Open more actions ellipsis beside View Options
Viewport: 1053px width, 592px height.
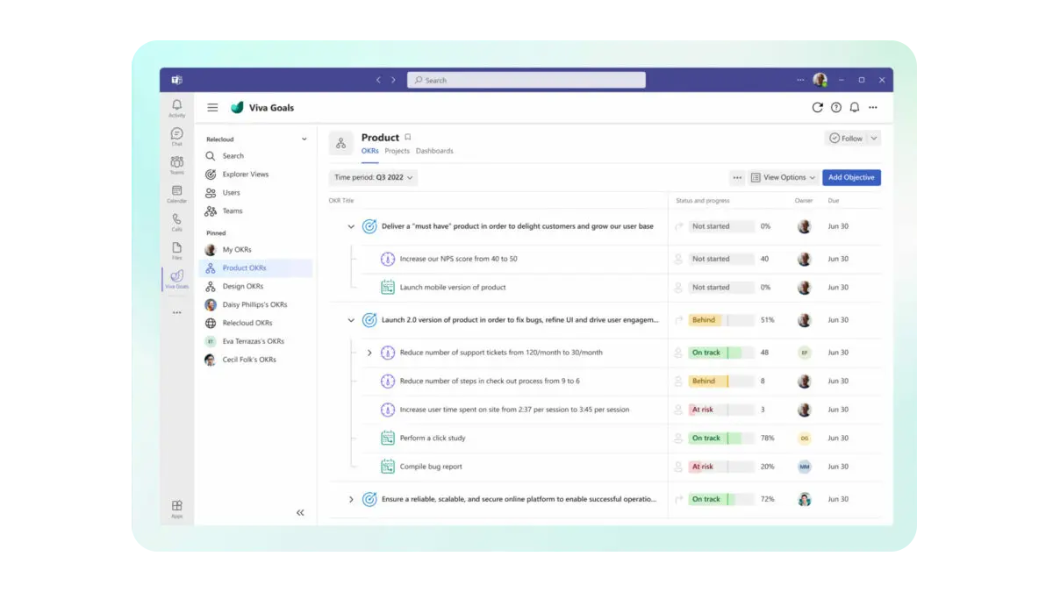pos(737,177)
